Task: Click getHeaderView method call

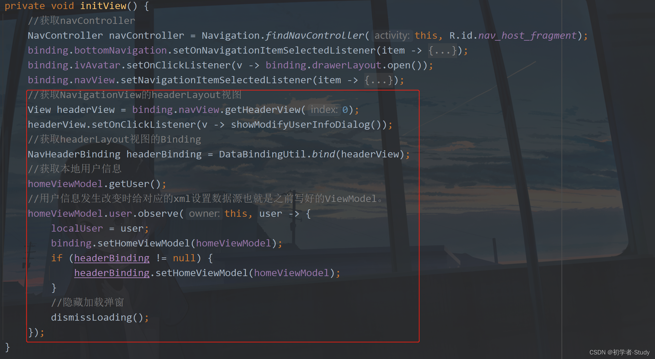Action: pyautogui.click(x=263, y=110)
